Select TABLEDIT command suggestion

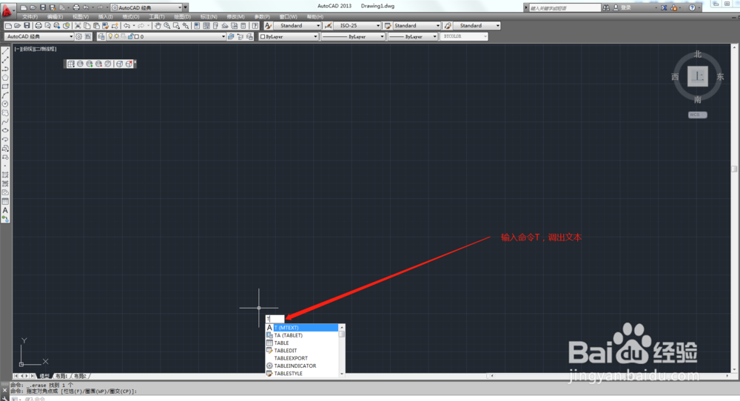(x=303, y=351)
